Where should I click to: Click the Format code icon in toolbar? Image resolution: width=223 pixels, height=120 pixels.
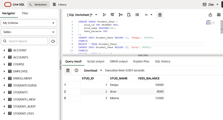point(137,15)
